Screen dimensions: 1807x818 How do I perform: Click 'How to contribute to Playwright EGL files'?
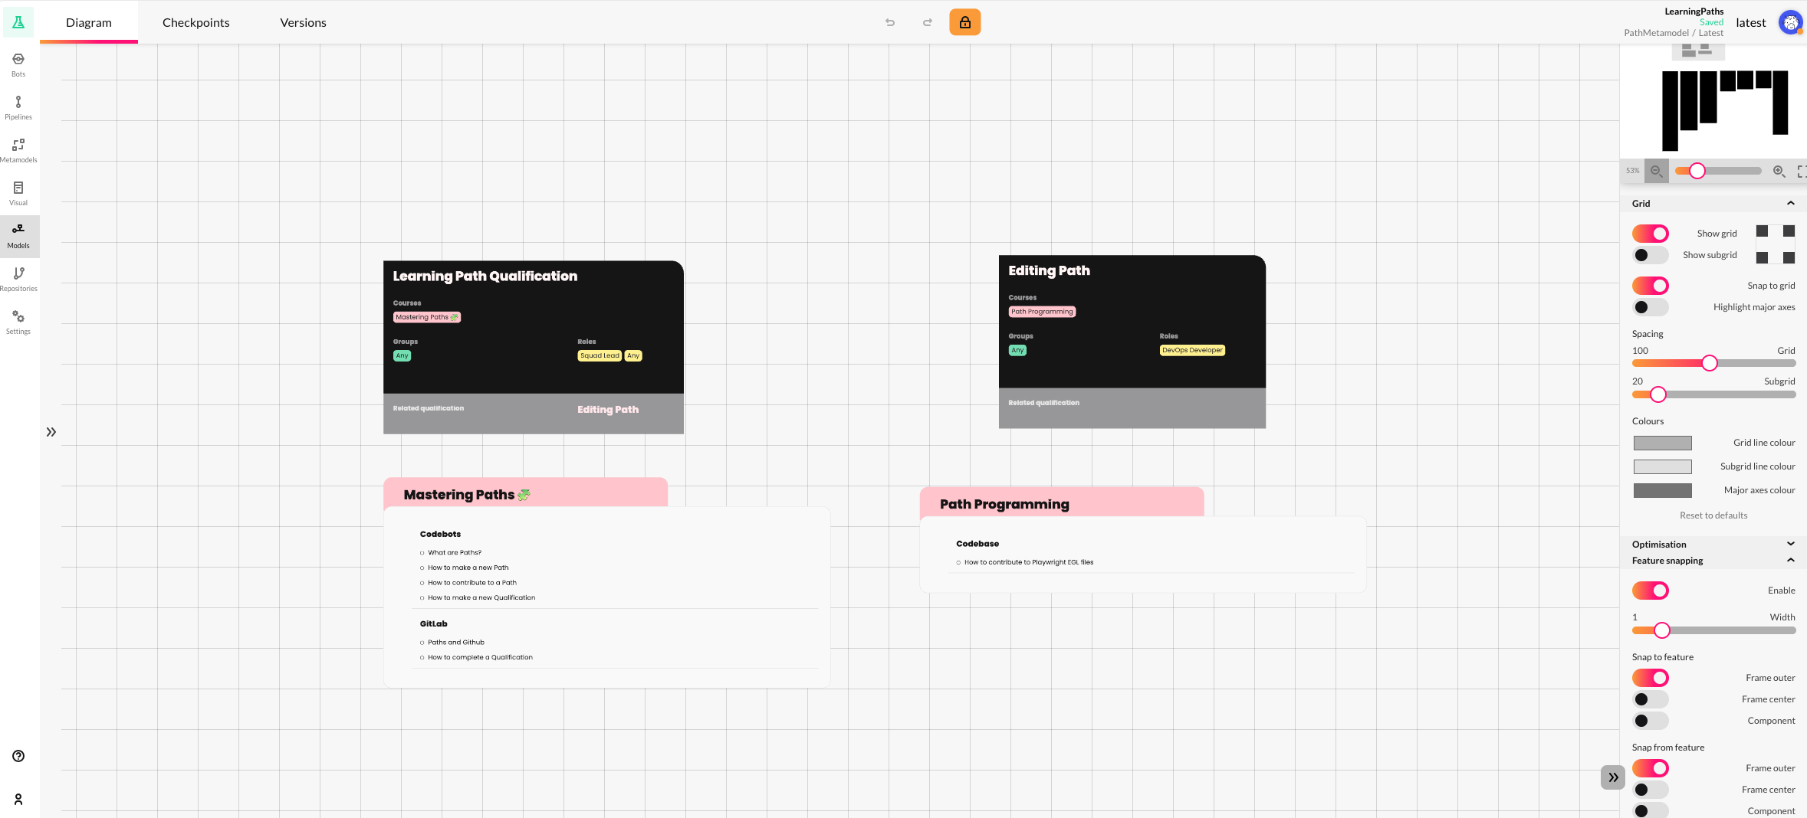pyautogui.click(x=1029, y=562)
